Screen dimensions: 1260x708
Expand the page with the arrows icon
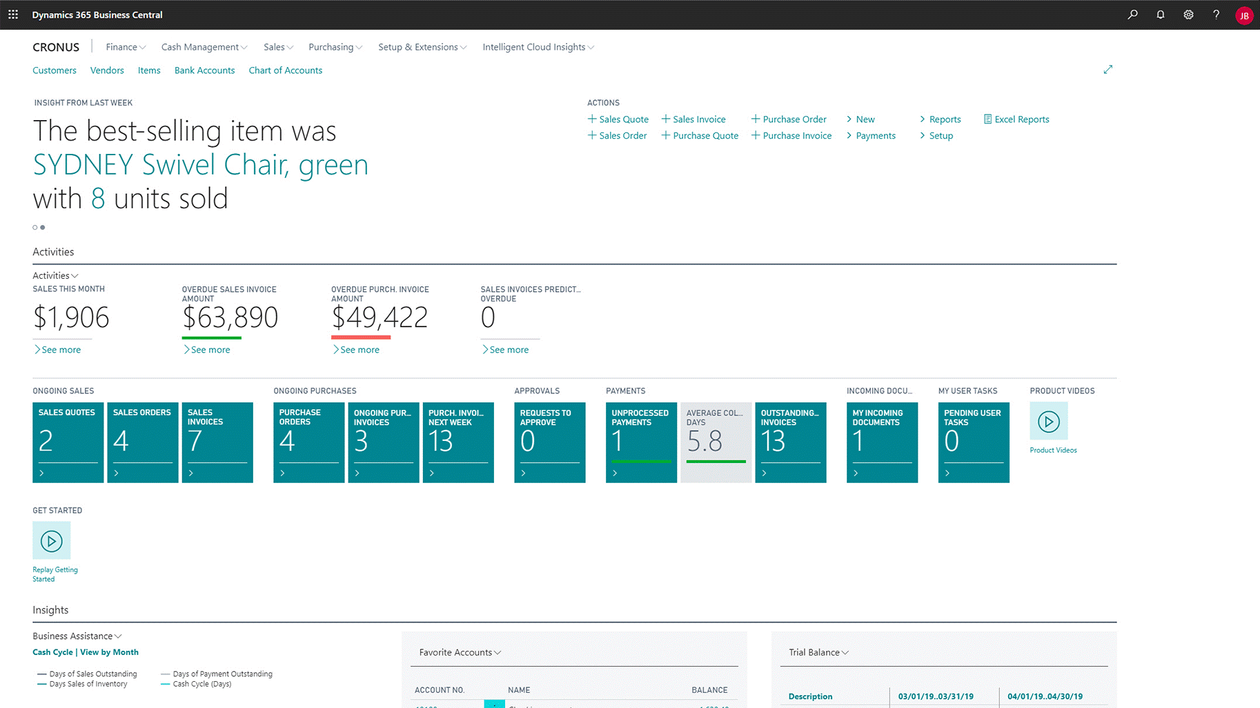(1108, 70)
